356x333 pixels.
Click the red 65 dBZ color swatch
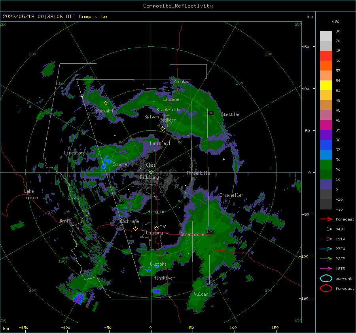[x=326, y=56]
